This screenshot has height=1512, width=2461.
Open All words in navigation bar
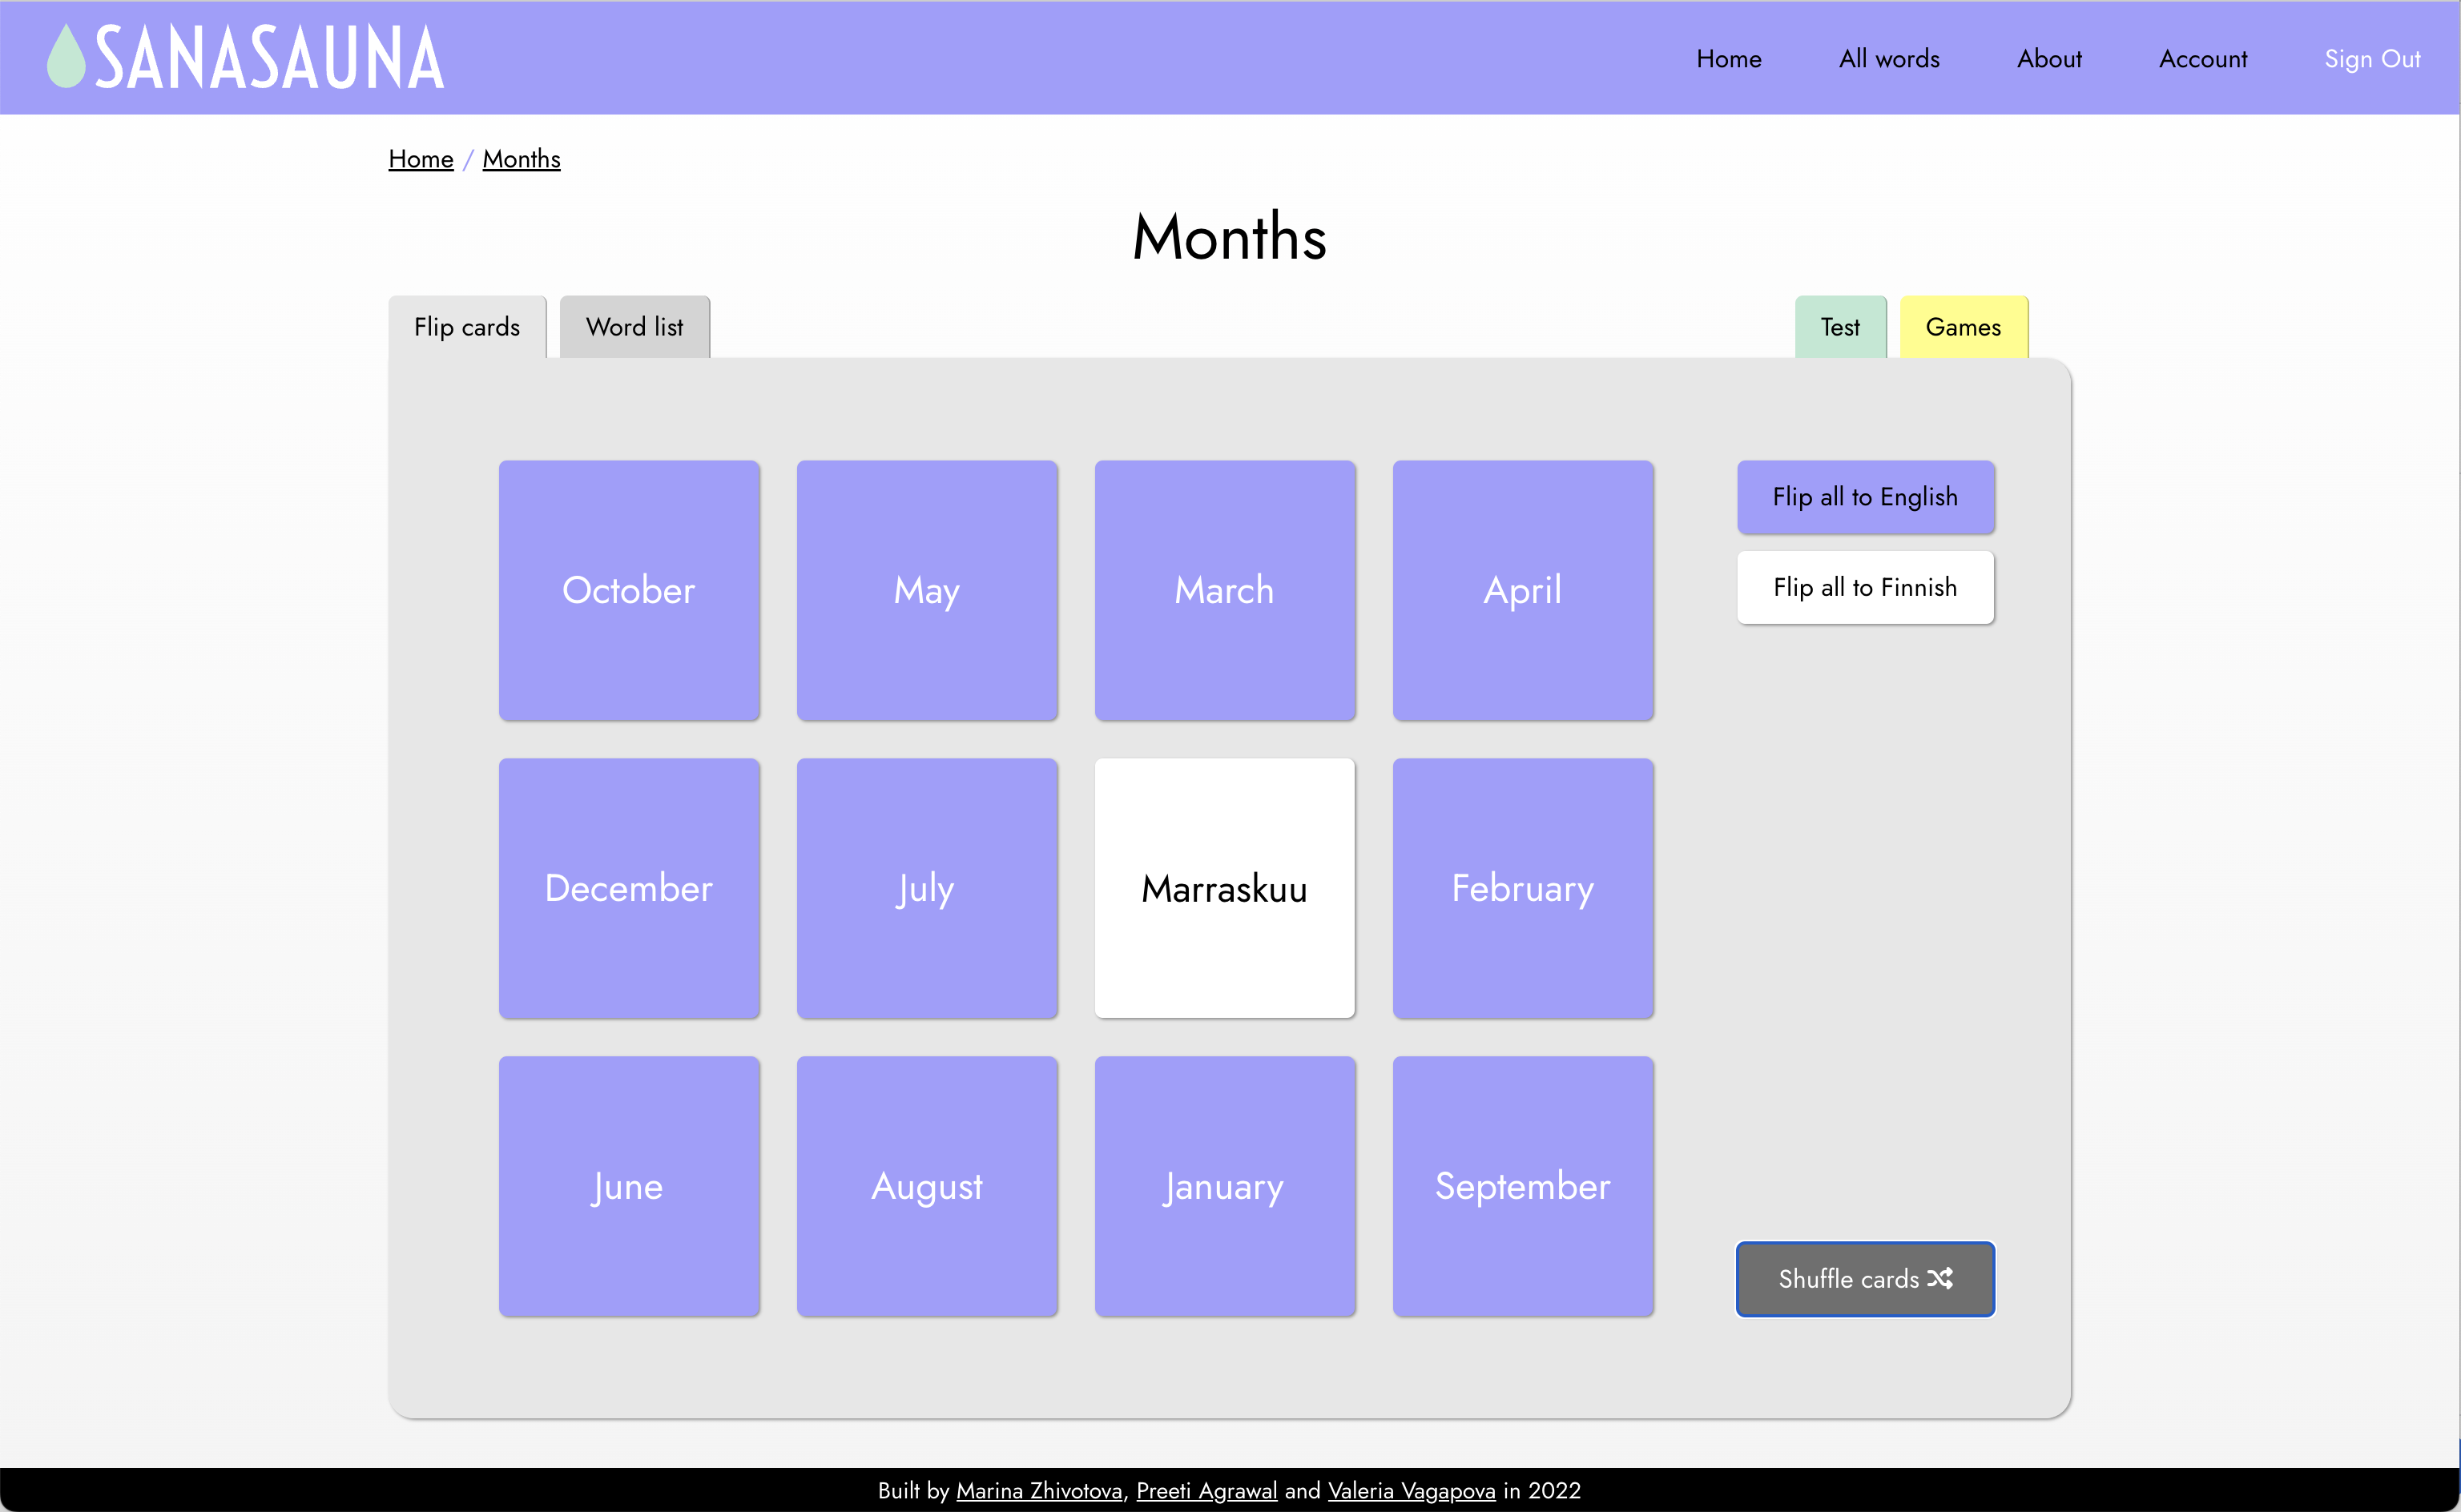[x=1889, y=59]
